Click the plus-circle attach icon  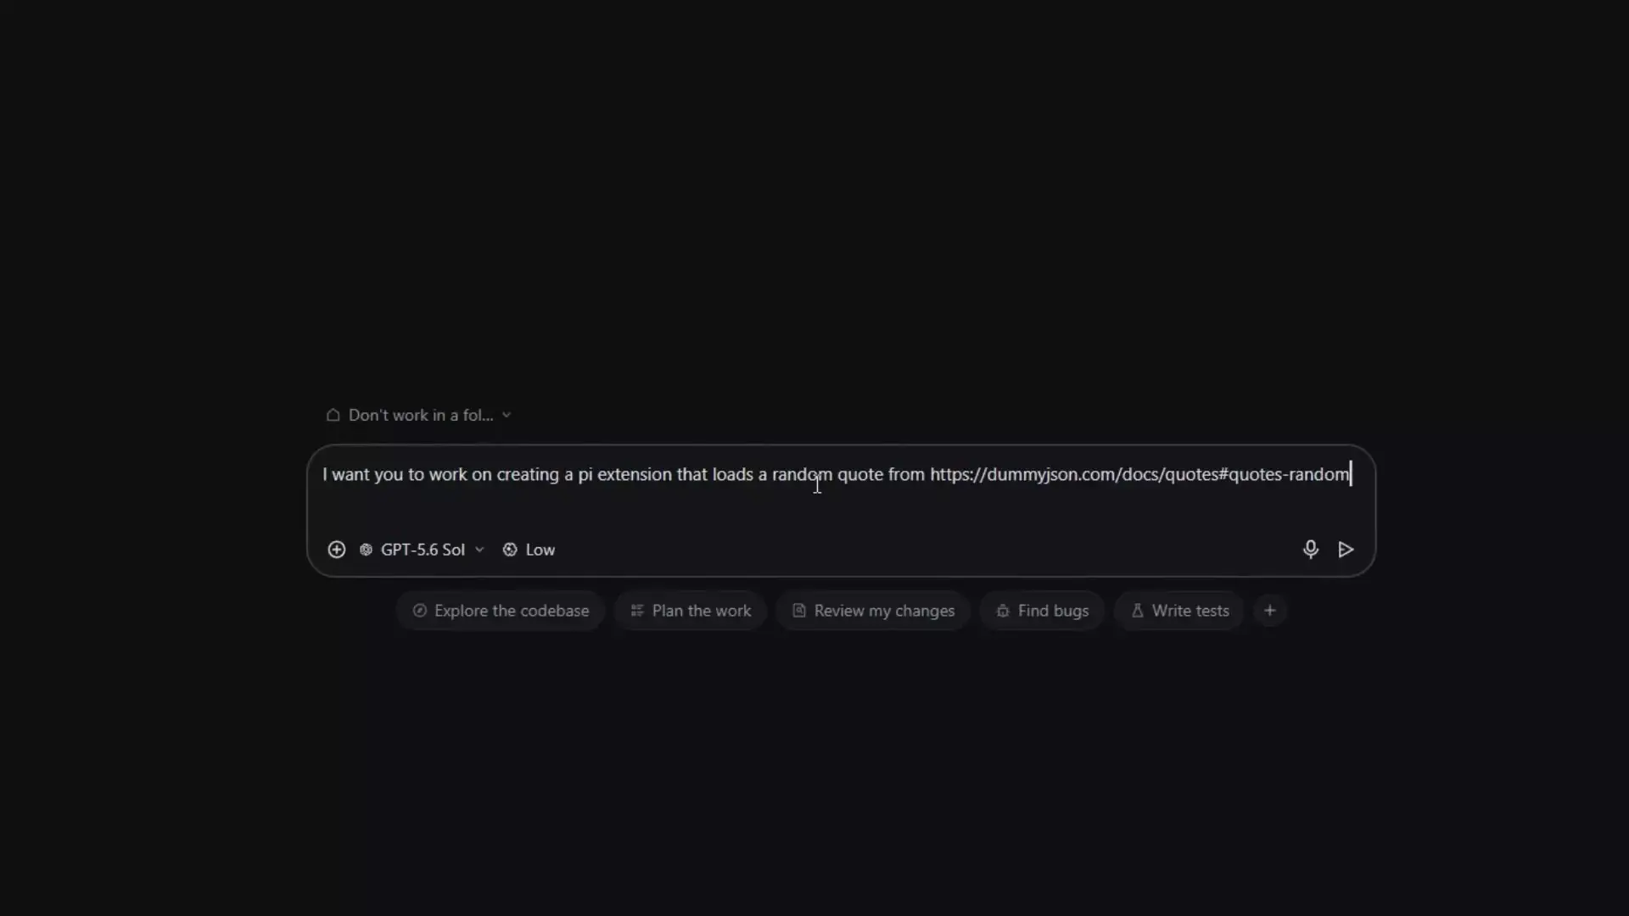[336, 550]
